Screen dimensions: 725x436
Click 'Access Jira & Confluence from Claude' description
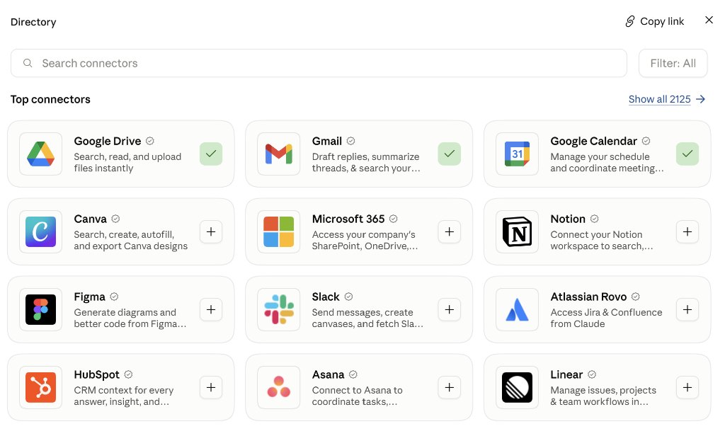tap(606, 318)
